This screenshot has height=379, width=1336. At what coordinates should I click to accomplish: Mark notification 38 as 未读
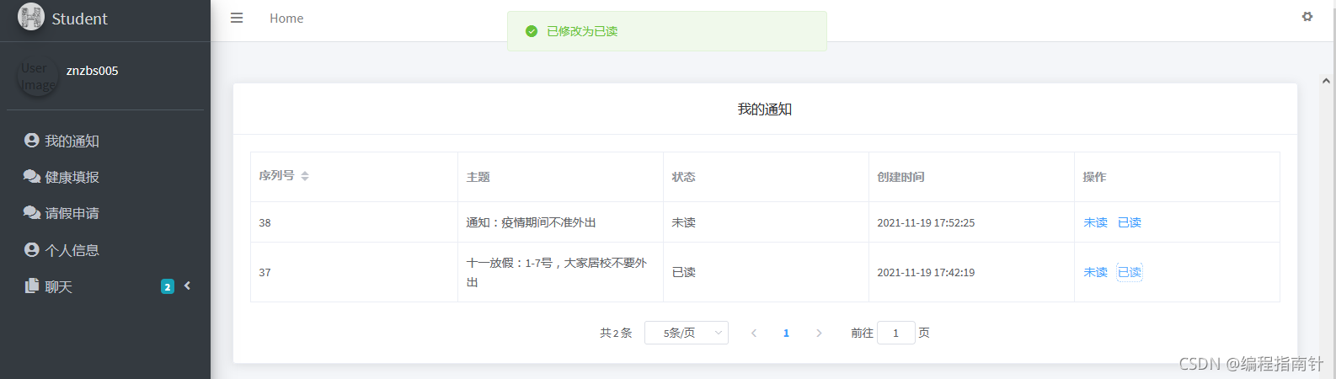click(1095, 222)
